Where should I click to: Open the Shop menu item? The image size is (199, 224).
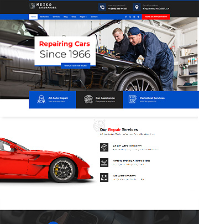click(74, 17)
